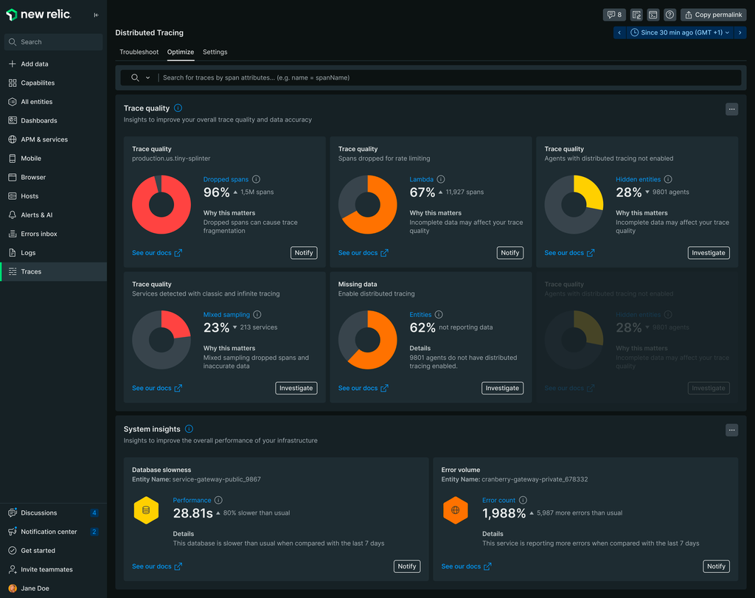Click Invite teammates in sidebar
Viewport: 755px width, 598px height.
coord(53,569)
